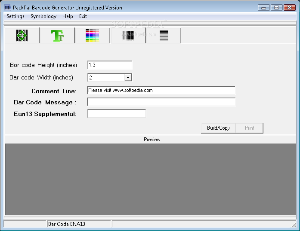The height and width of the screenshot is (231, 300).
Task: Click the window resize grip in status bar
Action: pyautogui.click(x=294, y=225)
